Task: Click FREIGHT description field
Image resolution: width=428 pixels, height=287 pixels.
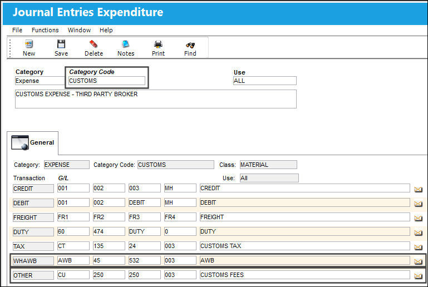Action: point(305,217)
